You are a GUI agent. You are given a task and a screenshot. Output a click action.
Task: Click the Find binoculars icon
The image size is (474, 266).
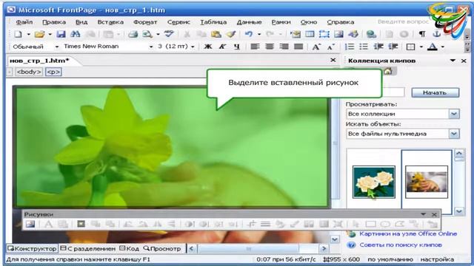coord(75,34)
